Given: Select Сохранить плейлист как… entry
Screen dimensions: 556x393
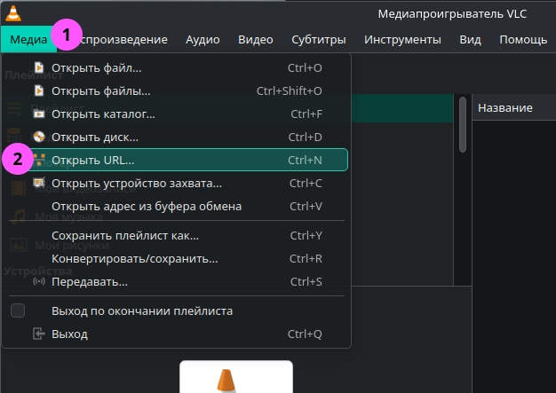Looking at the screenshot, I should pyautogui.click(x=125, y=235).
